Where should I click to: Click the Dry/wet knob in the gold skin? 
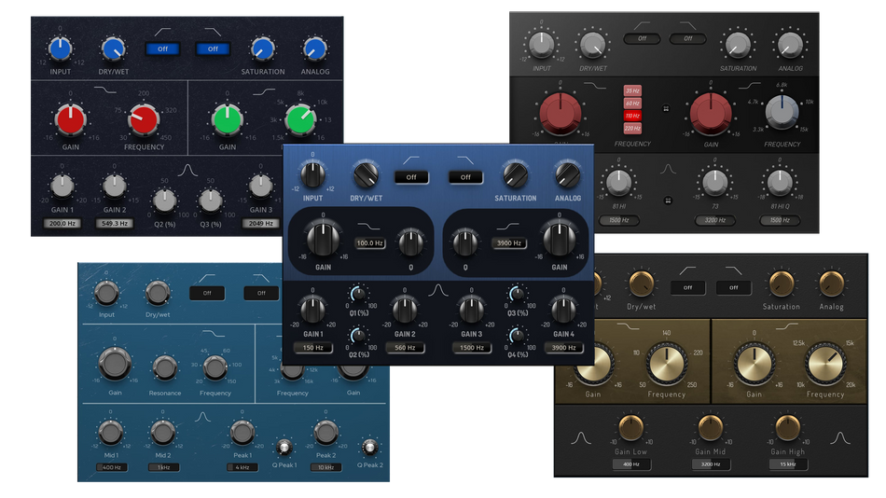coord(642,284)
